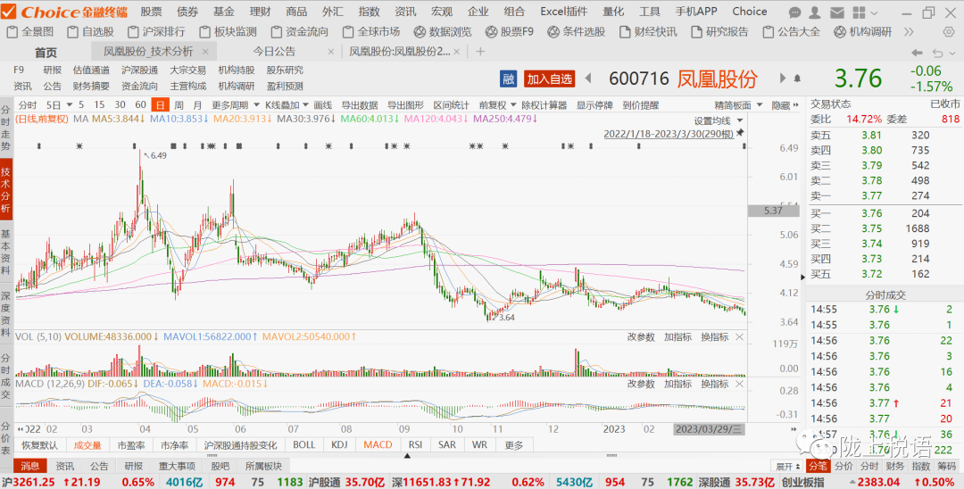Click the 融 margin trading badge
The image size is (964, 489).
click(509, 79)
